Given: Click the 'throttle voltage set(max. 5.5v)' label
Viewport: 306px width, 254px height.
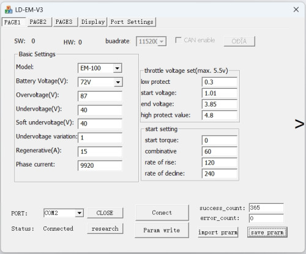Looking at the screenshot, I should click(186, 71).
